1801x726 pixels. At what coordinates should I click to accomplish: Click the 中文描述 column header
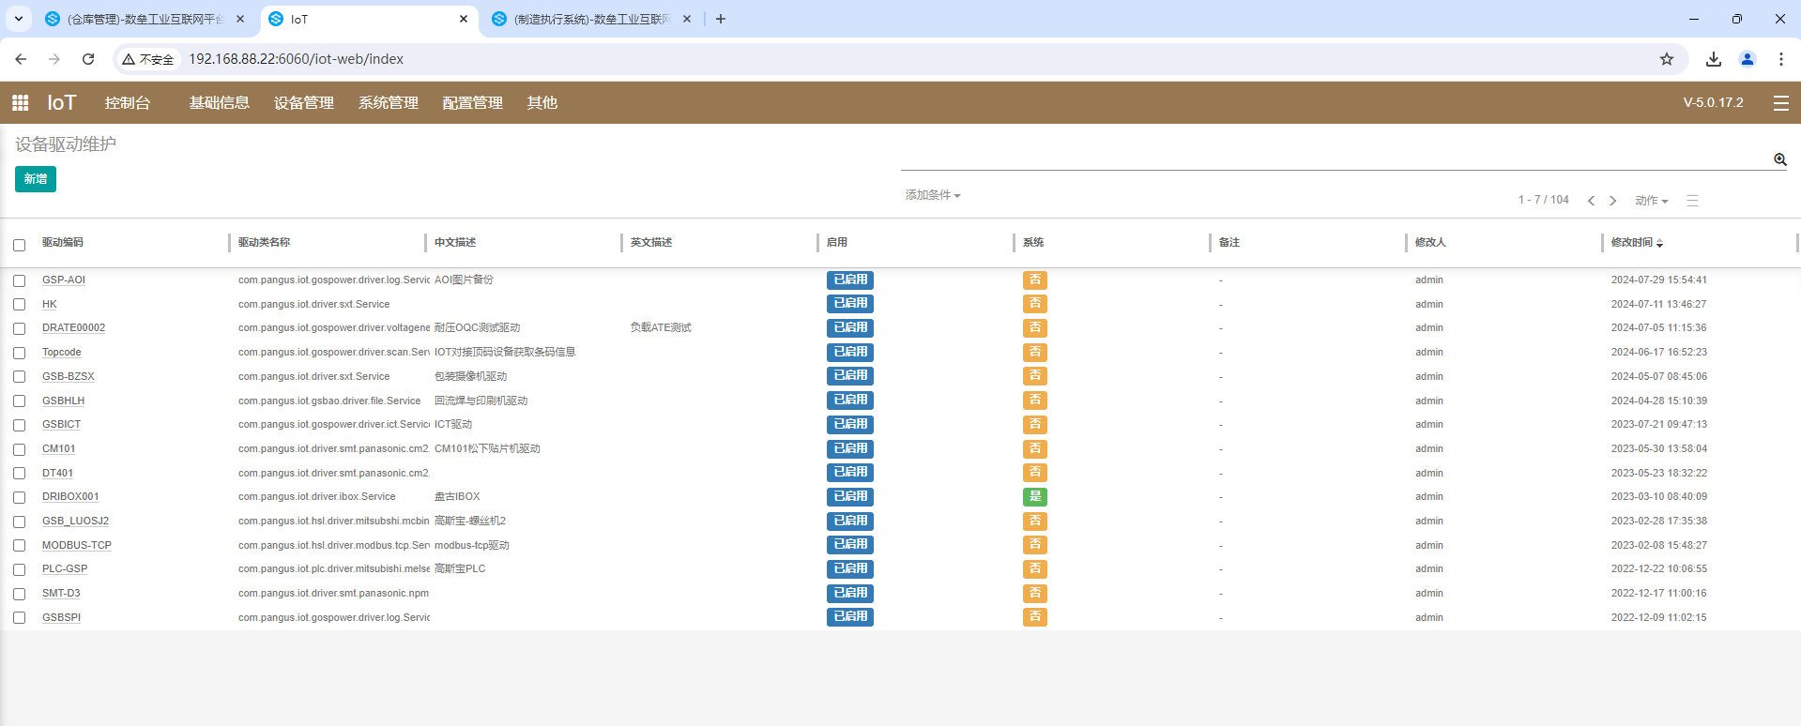pos(455,242)
